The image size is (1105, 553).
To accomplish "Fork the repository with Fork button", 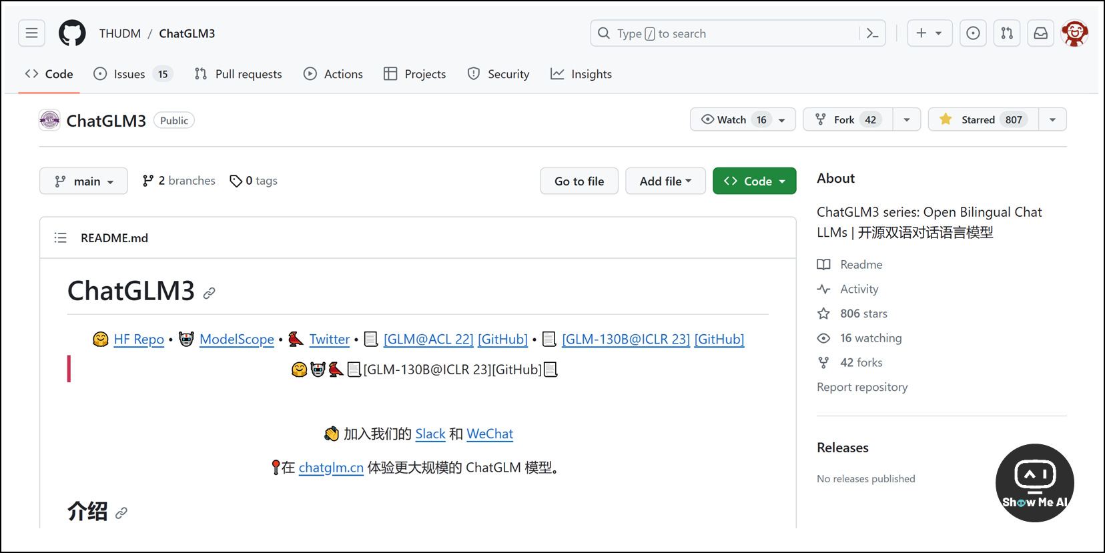I will pos(848,119).
